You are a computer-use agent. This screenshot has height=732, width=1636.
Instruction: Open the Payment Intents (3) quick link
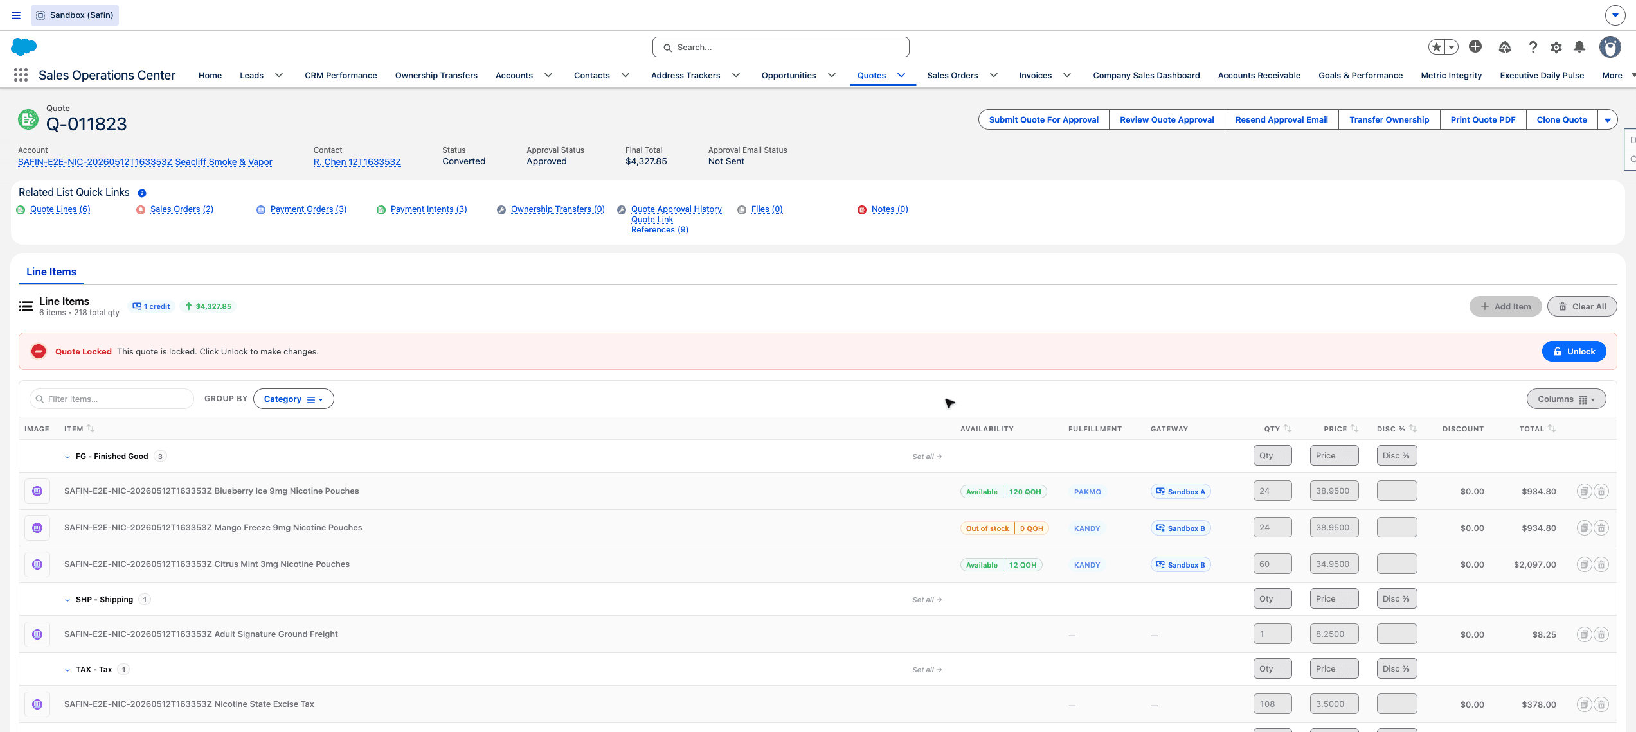click(x=429, y=209)
